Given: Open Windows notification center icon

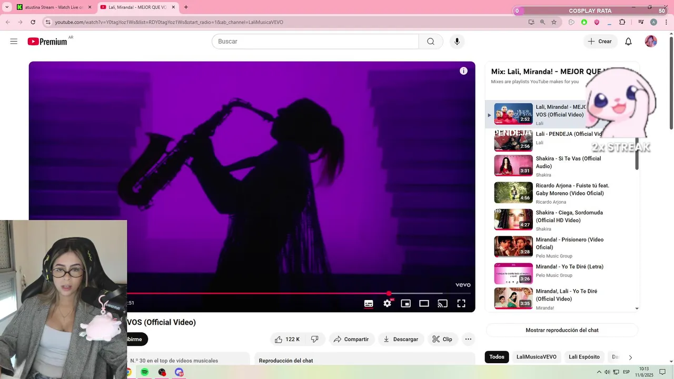Looking at the screenshot, I should (662, 372).
